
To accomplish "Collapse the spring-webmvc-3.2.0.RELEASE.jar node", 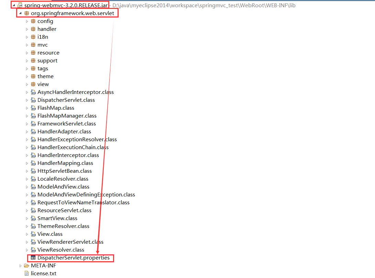I will tap(14, 5).
